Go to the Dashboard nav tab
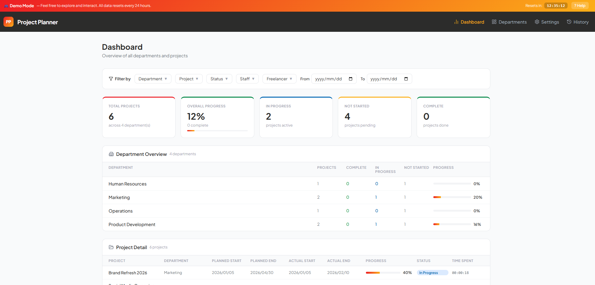 [x=469, y=22]
